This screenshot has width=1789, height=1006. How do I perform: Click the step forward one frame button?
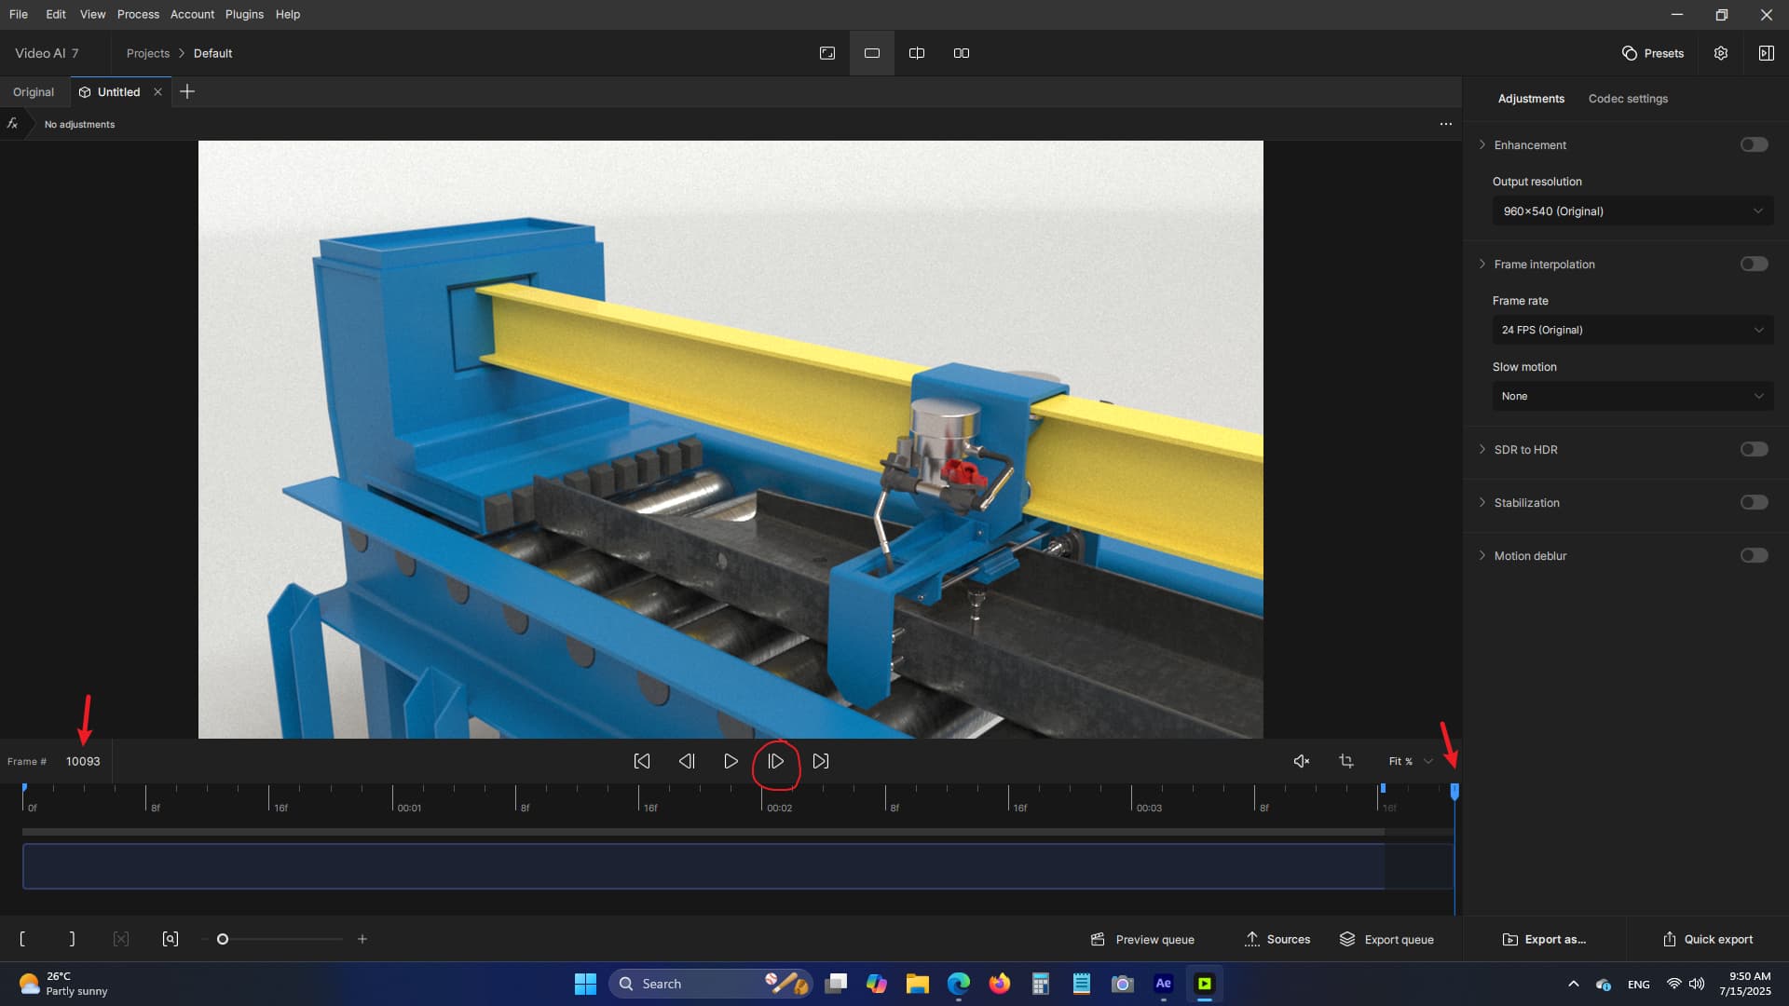click(775, 761)
